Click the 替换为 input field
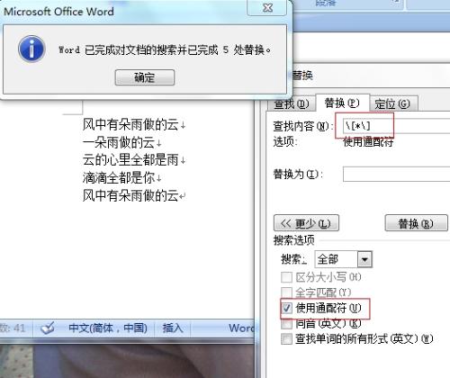 (396, 174)
